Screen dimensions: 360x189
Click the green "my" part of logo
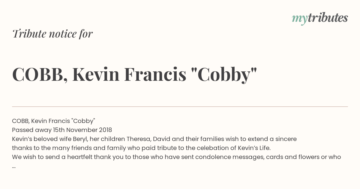coord(300,19)
